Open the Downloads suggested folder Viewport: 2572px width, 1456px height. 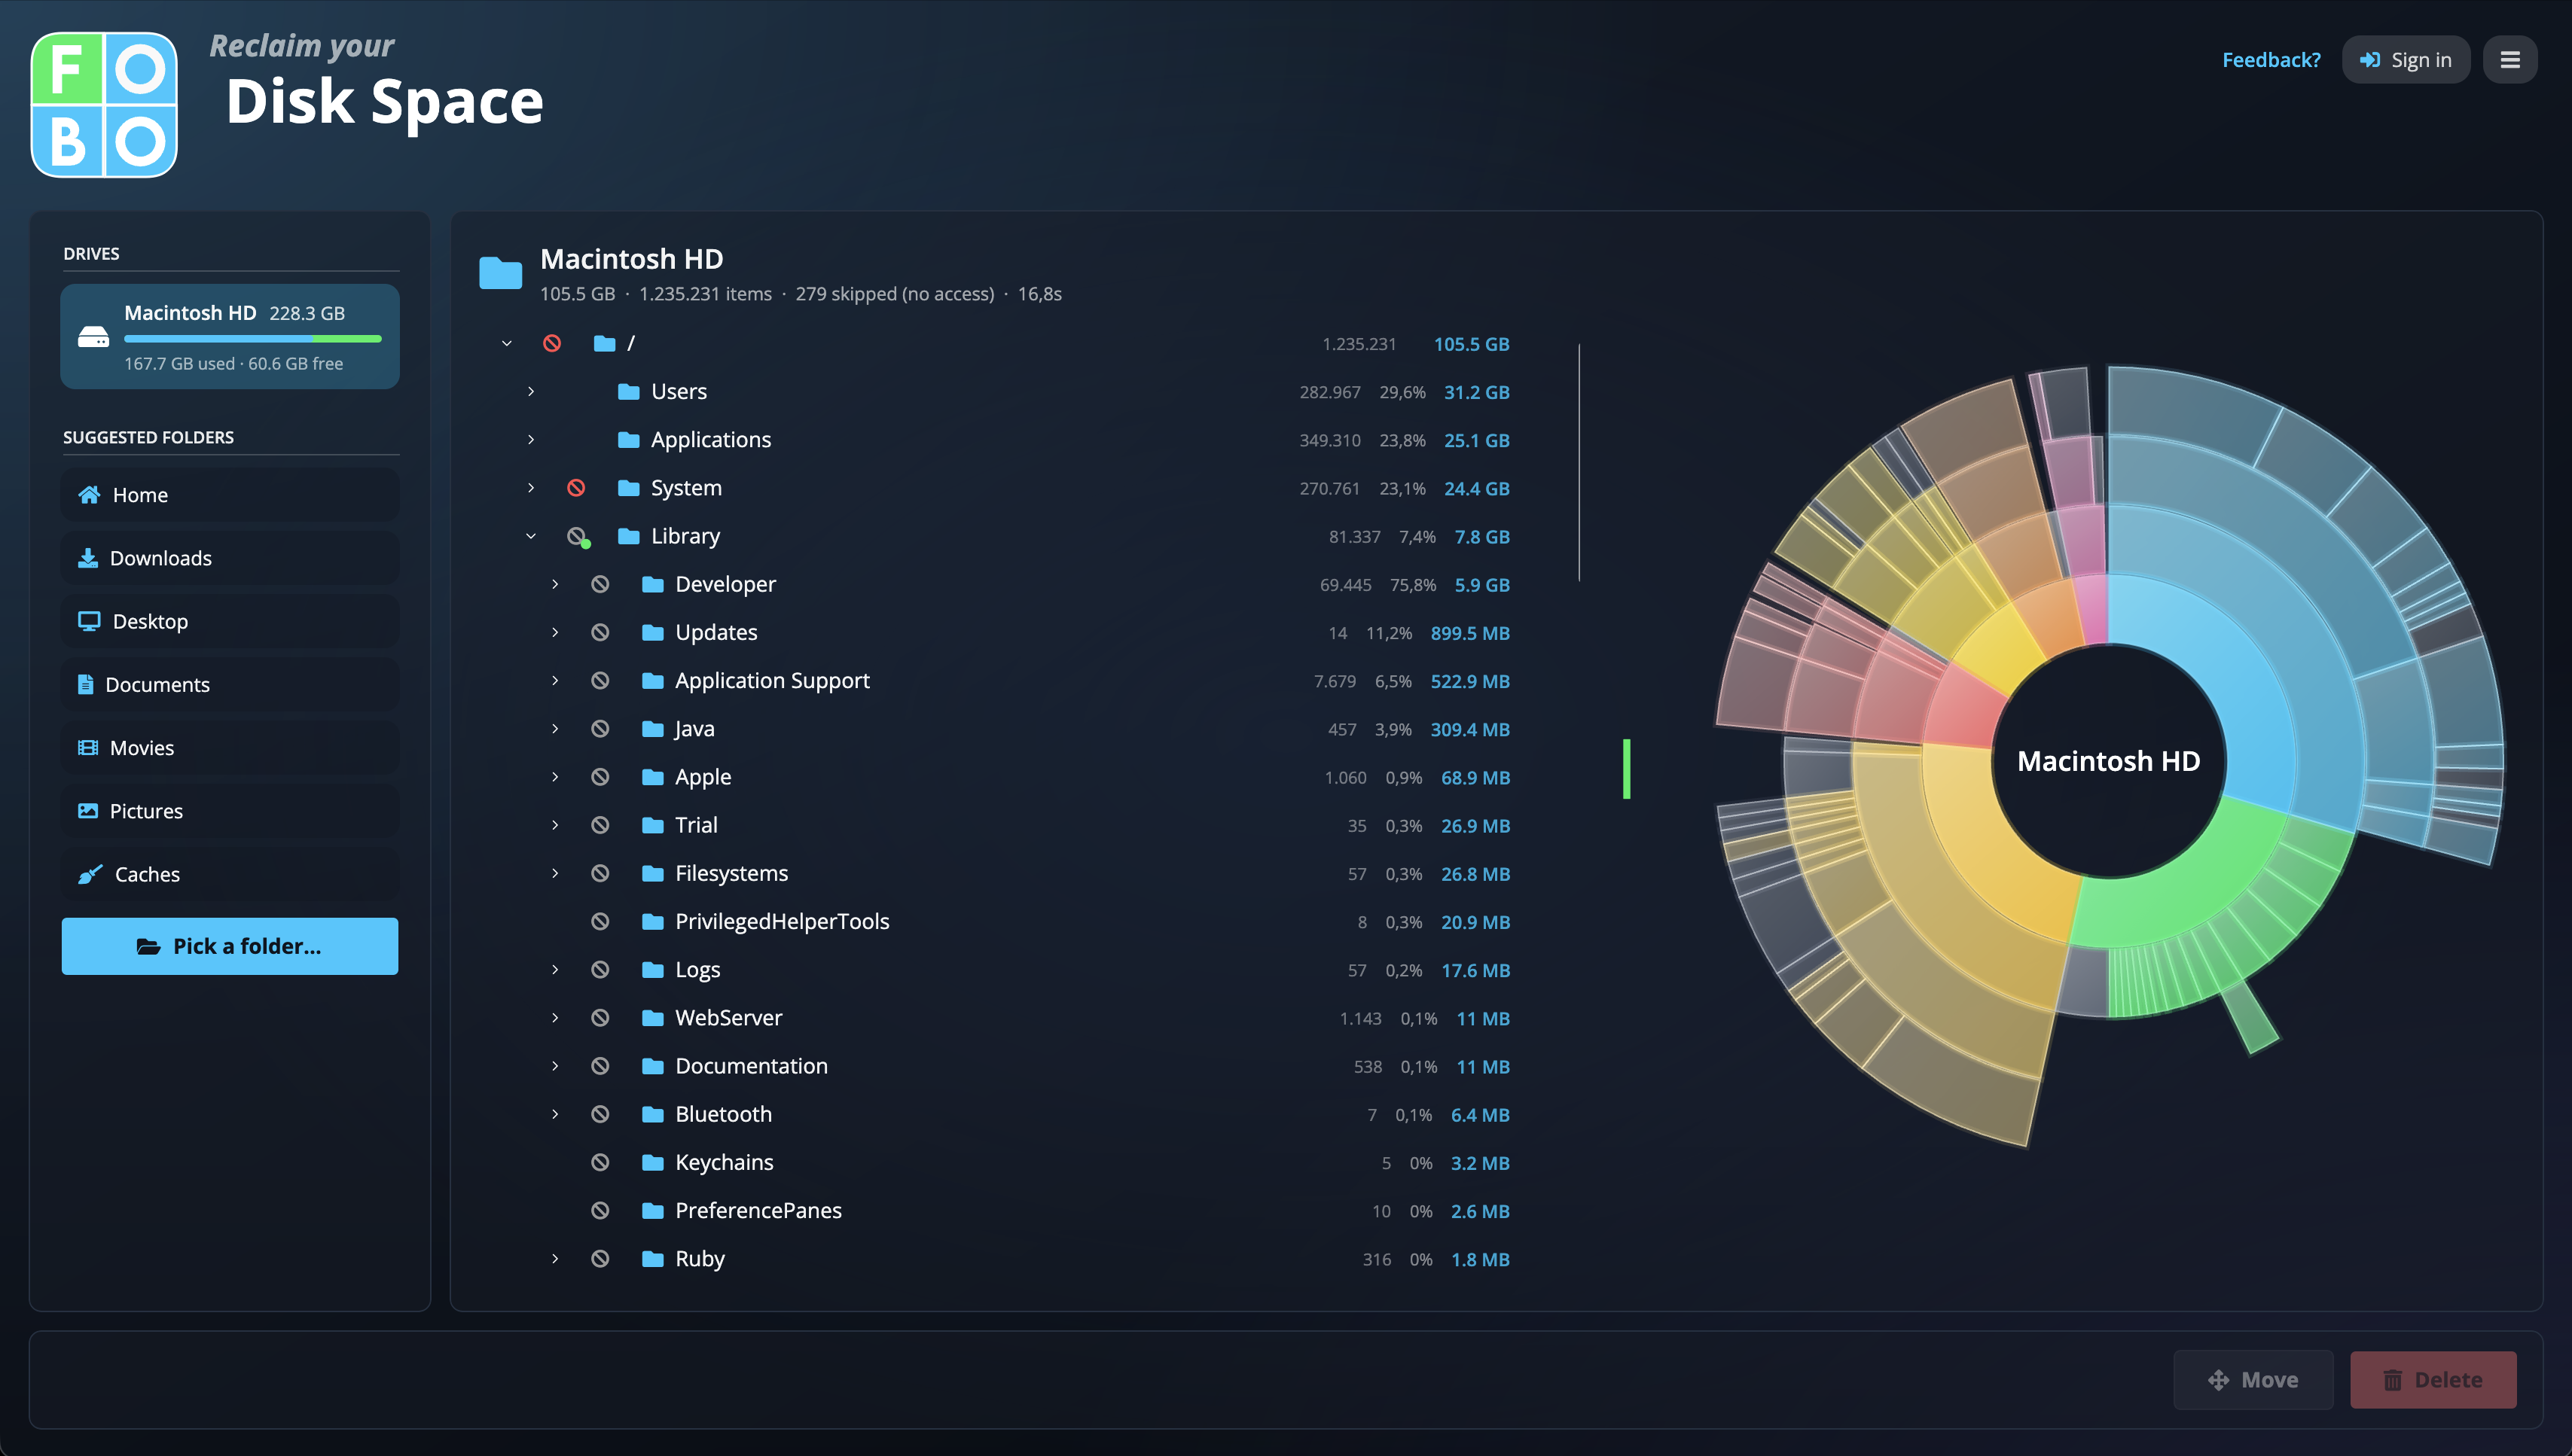[230, 558]
